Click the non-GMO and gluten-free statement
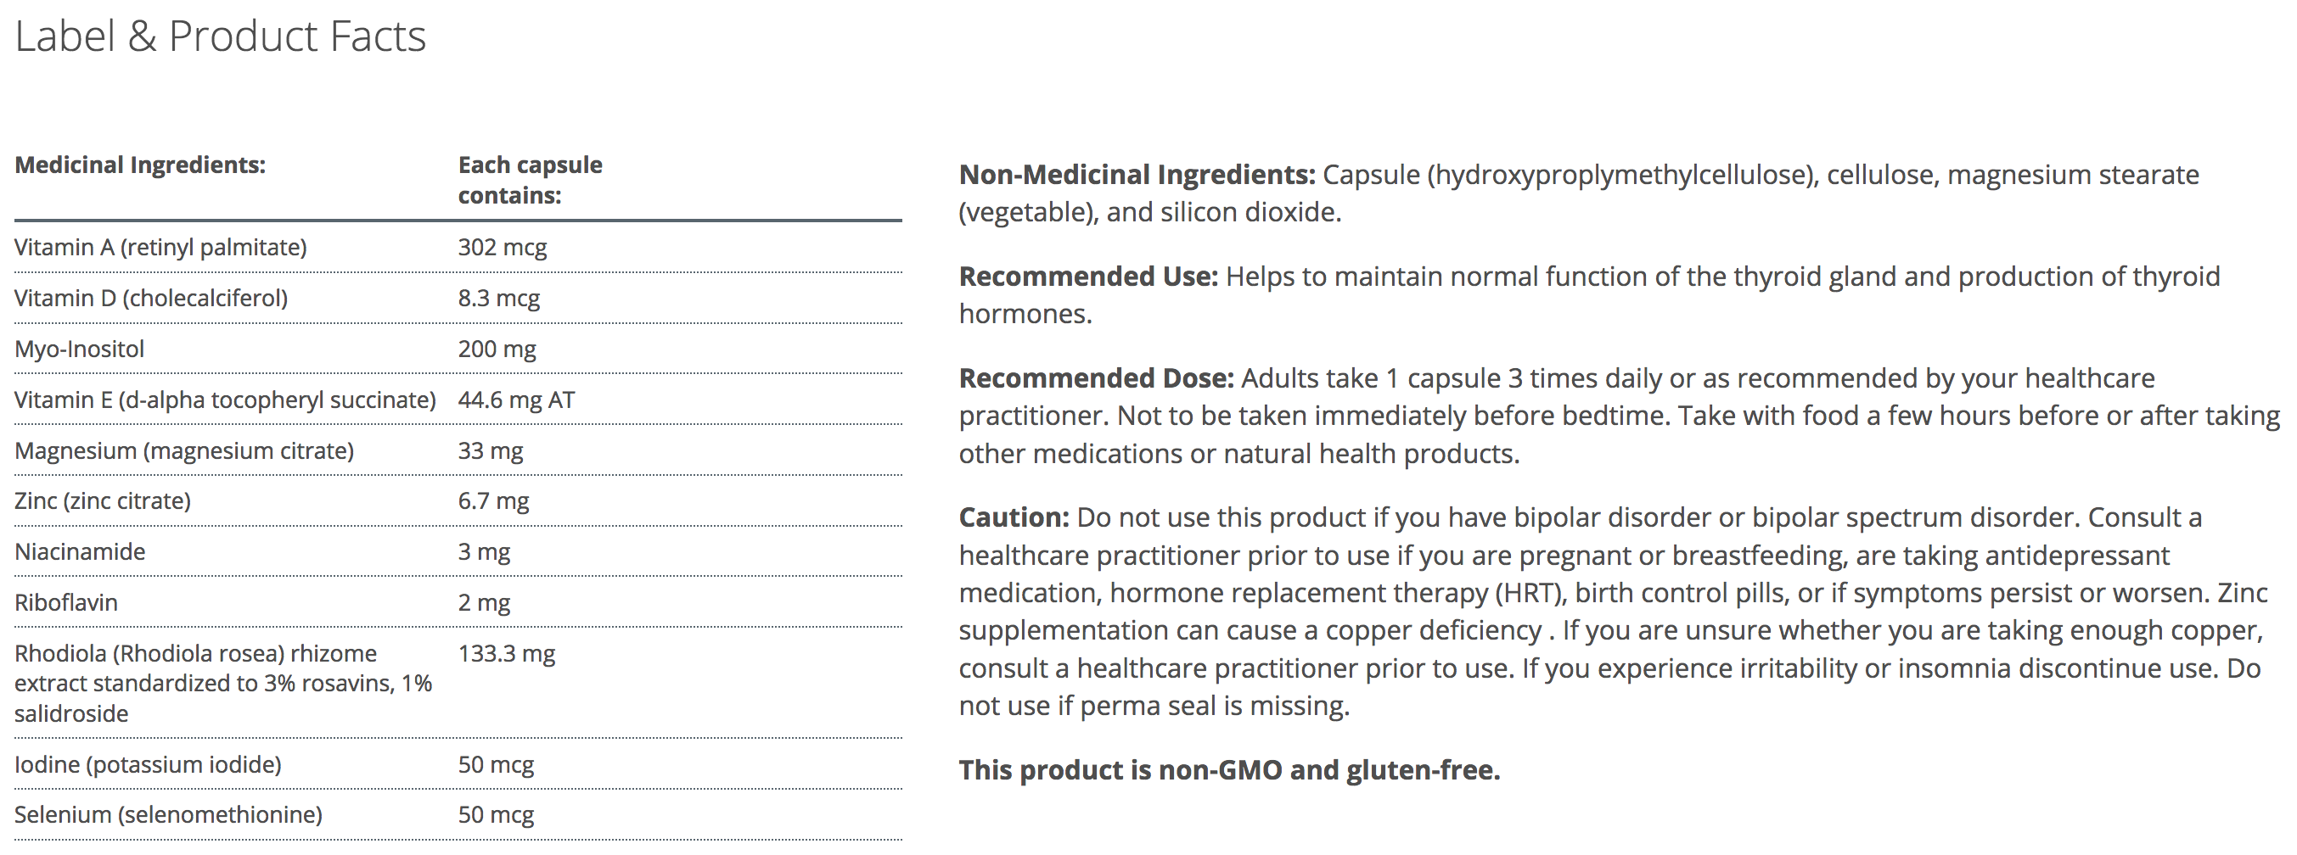The width and height of the screenshot is (2297, 855). (1229, 770)
